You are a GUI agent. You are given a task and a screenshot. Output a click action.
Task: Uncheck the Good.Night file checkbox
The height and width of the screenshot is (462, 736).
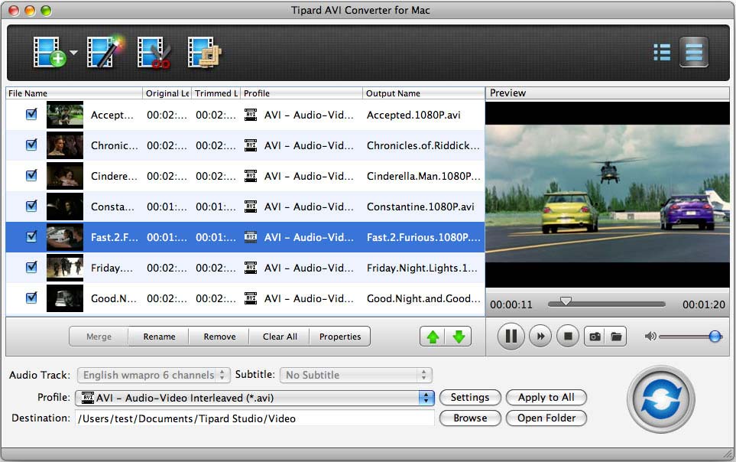tap(31, 298)
